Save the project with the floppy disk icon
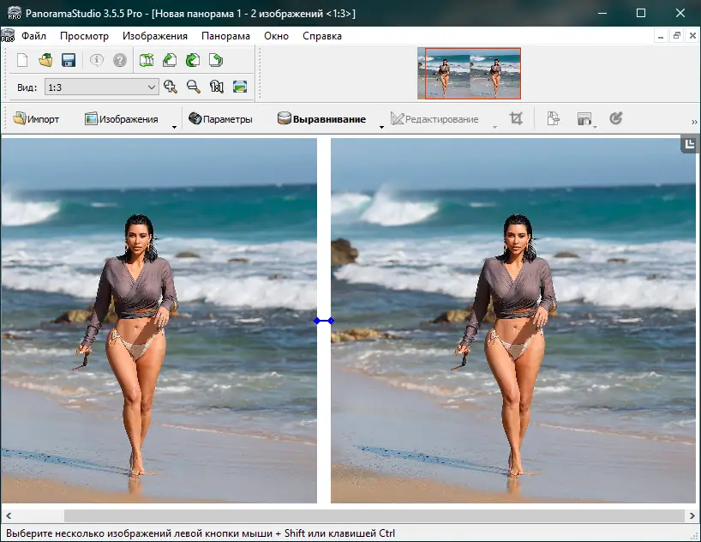 pyautogui.click(x=69, y=60)
